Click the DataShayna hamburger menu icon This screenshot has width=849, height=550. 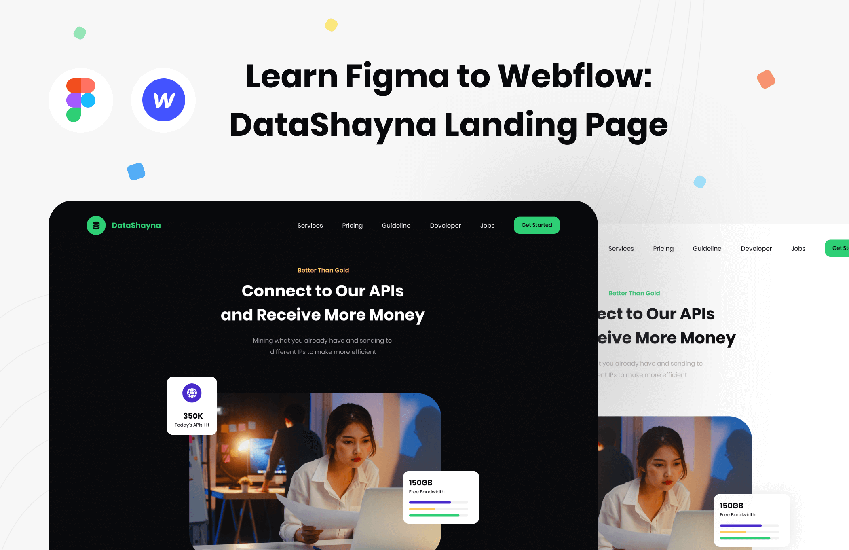pyautogui.click(x=96, y=225)
